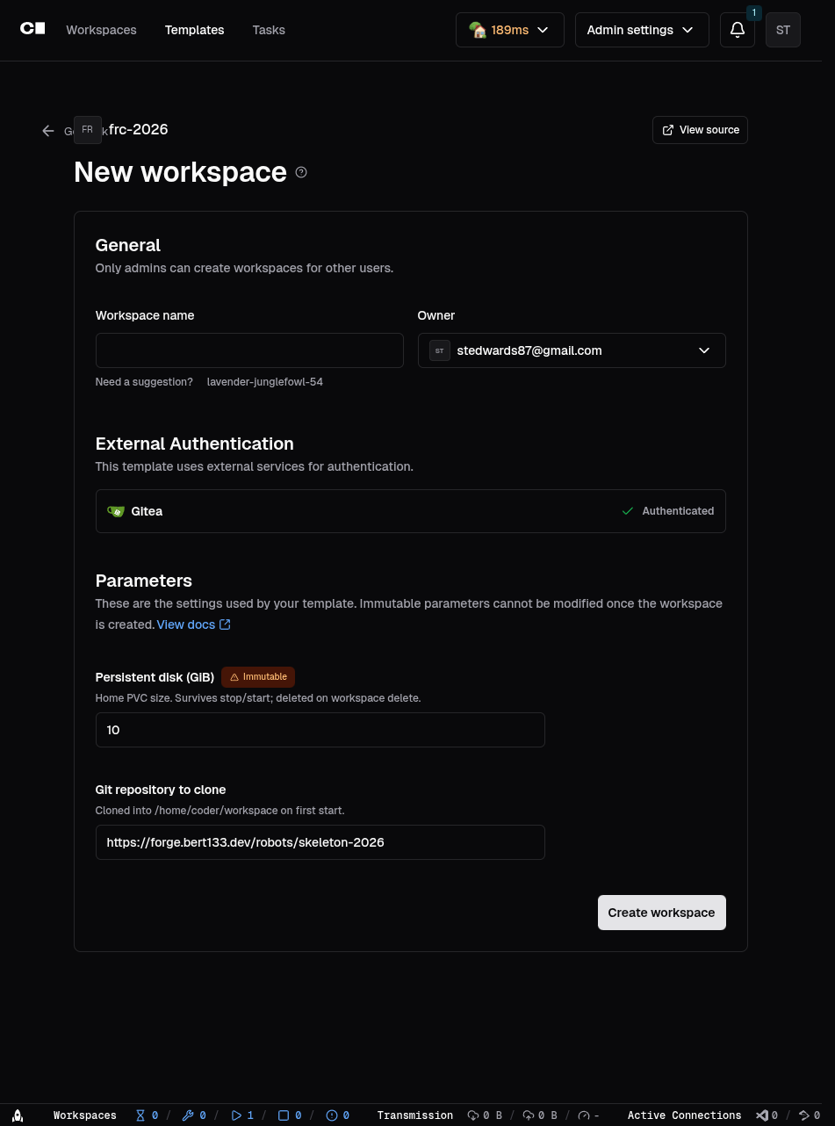
Task: Click the latency gauge icon in status bar
Action: [x=584, y=1115]
